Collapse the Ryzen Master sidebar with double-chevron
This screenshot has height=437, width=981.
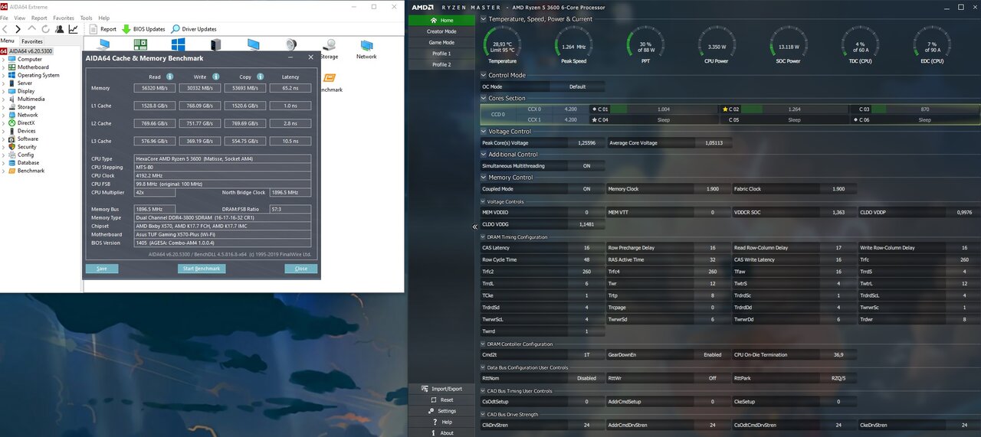(x=474, y=227)
